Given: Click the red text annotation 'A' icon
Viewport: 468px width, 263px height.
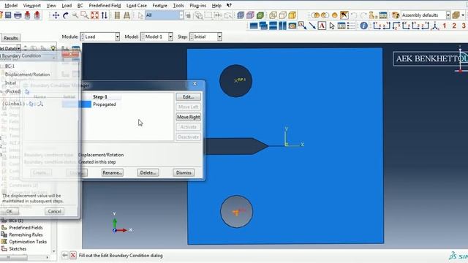Looking at the screenshot, I should point(322,26).
